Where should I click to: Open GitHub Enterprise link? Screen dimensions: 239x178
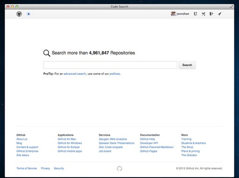click(27, 151)
